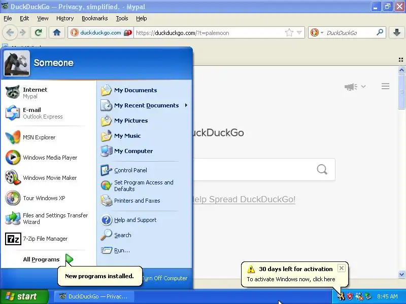
Task: Open Windows Movie Maker
Action: pyautogui.click(x=48, y=178)
